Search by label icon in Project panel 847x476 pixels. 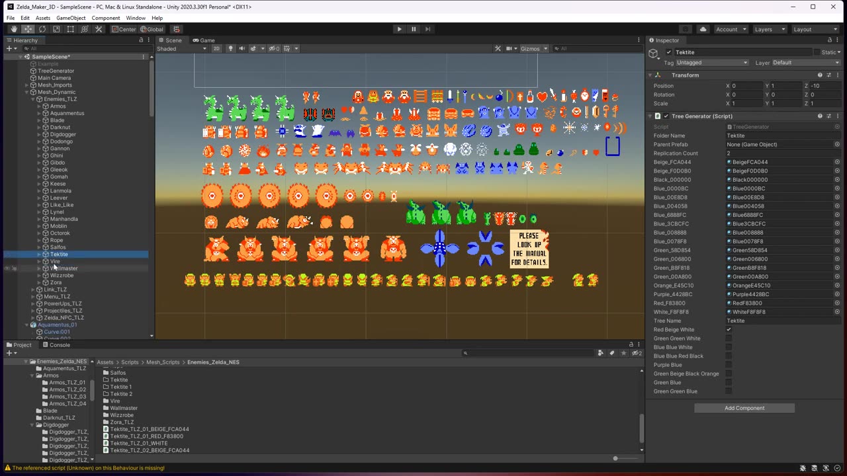(x=612, y=353)
